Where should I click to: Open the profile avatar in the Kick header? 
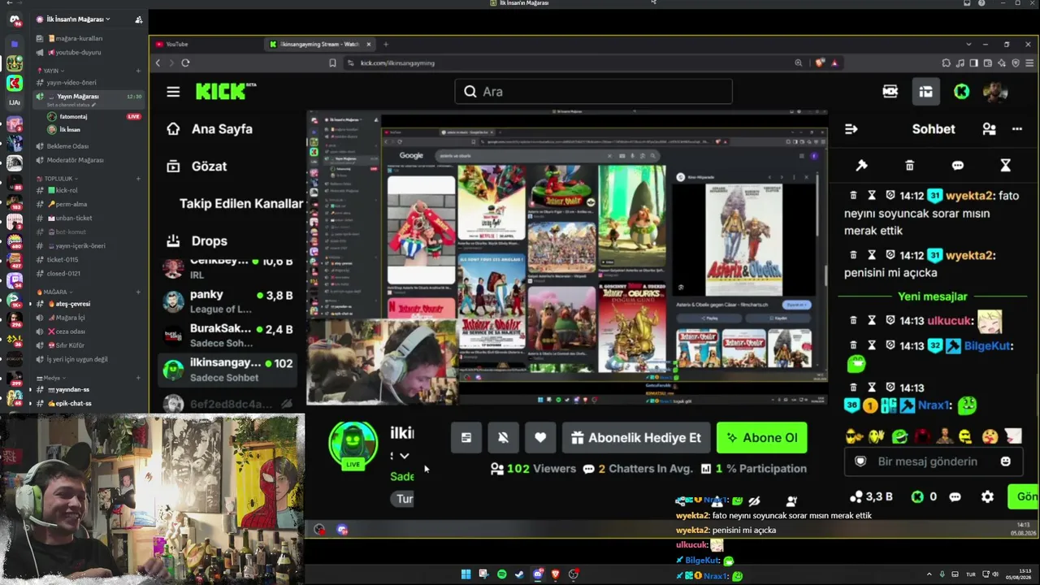tap(995, 92)
